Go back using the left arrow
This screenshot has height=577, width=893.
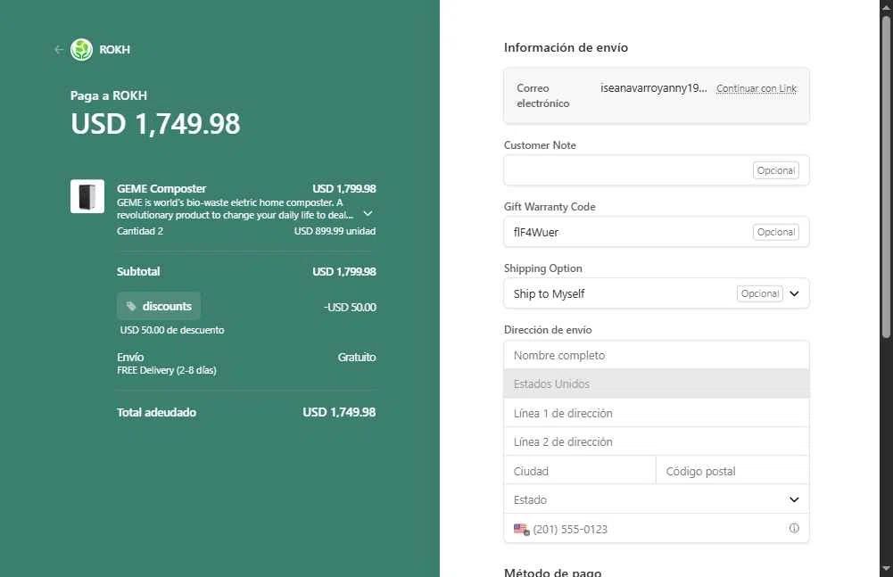[x=59, y=50]
